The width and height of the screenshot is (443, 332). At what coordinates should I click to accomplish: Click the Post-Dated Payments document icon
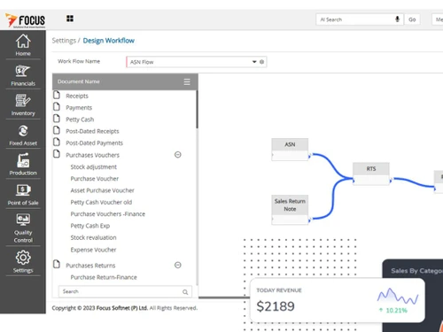[x=57, y=143]
